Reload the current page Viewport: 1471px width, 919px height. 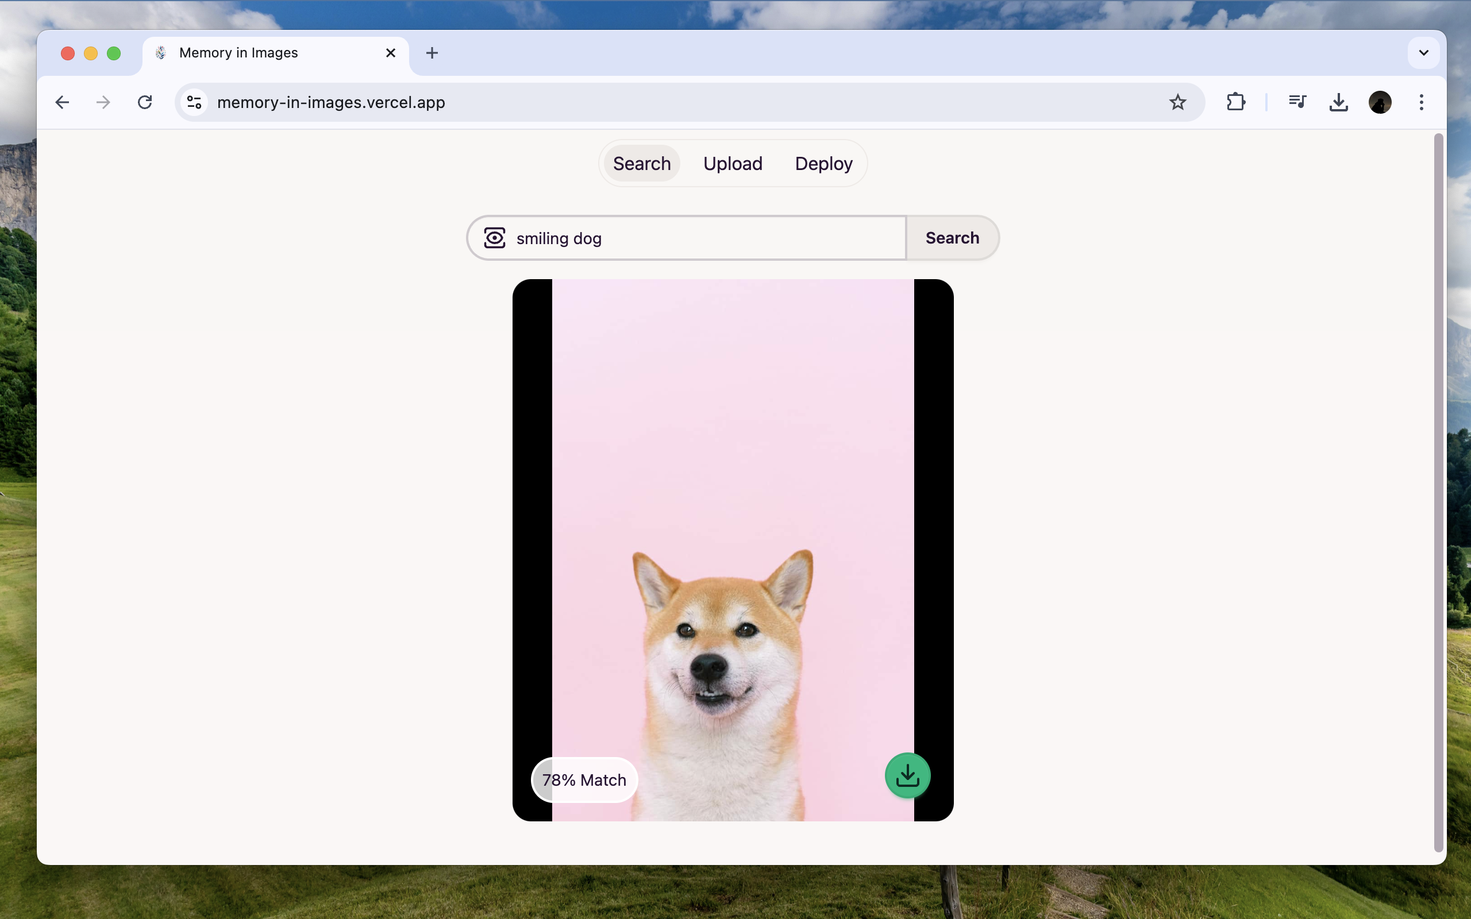click(x=145, y=102)
